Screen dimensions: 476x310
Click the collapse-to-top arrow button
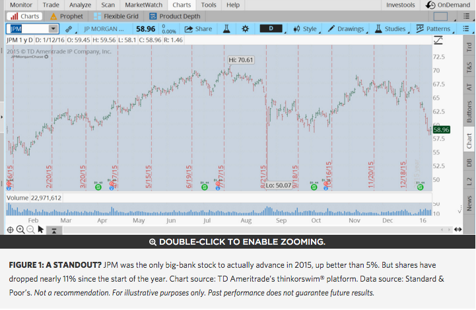[54, 231]
